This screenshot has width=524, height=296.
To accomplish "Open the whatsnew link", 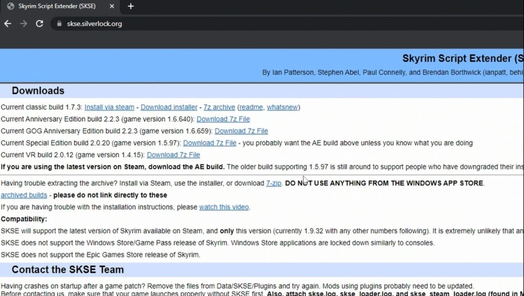I will tap(282, 107).
